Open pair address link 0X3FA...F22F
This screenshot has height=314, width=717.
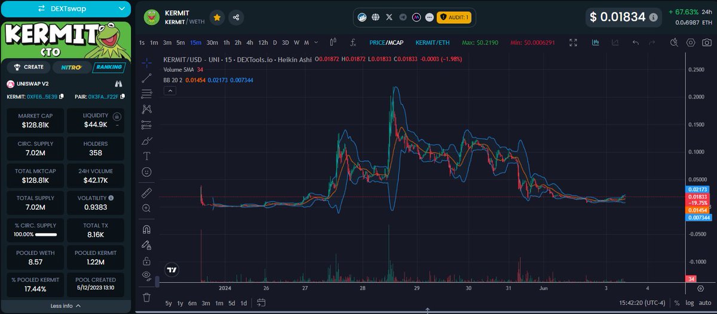103,97
